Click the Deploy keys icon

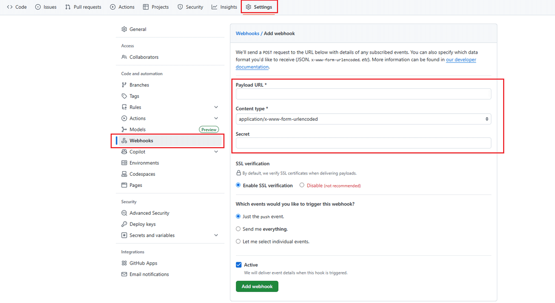tap(124, 224)
